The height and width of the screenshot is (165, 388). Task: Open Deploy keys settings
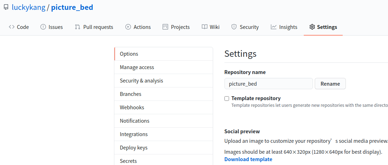tap(164, 148)
